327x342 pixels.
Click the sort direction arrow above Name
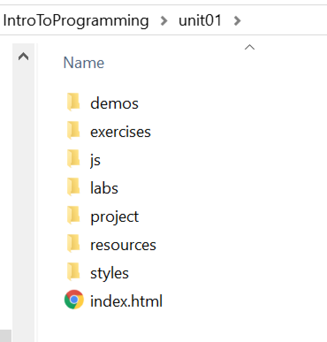250,47
